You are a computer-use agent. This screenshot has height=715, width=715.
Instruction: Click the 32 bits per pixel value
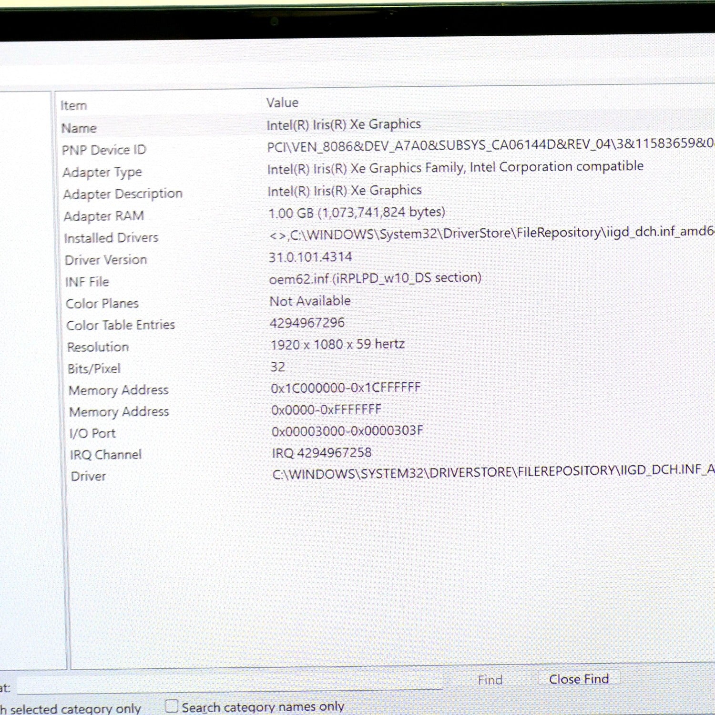[278, 367]
